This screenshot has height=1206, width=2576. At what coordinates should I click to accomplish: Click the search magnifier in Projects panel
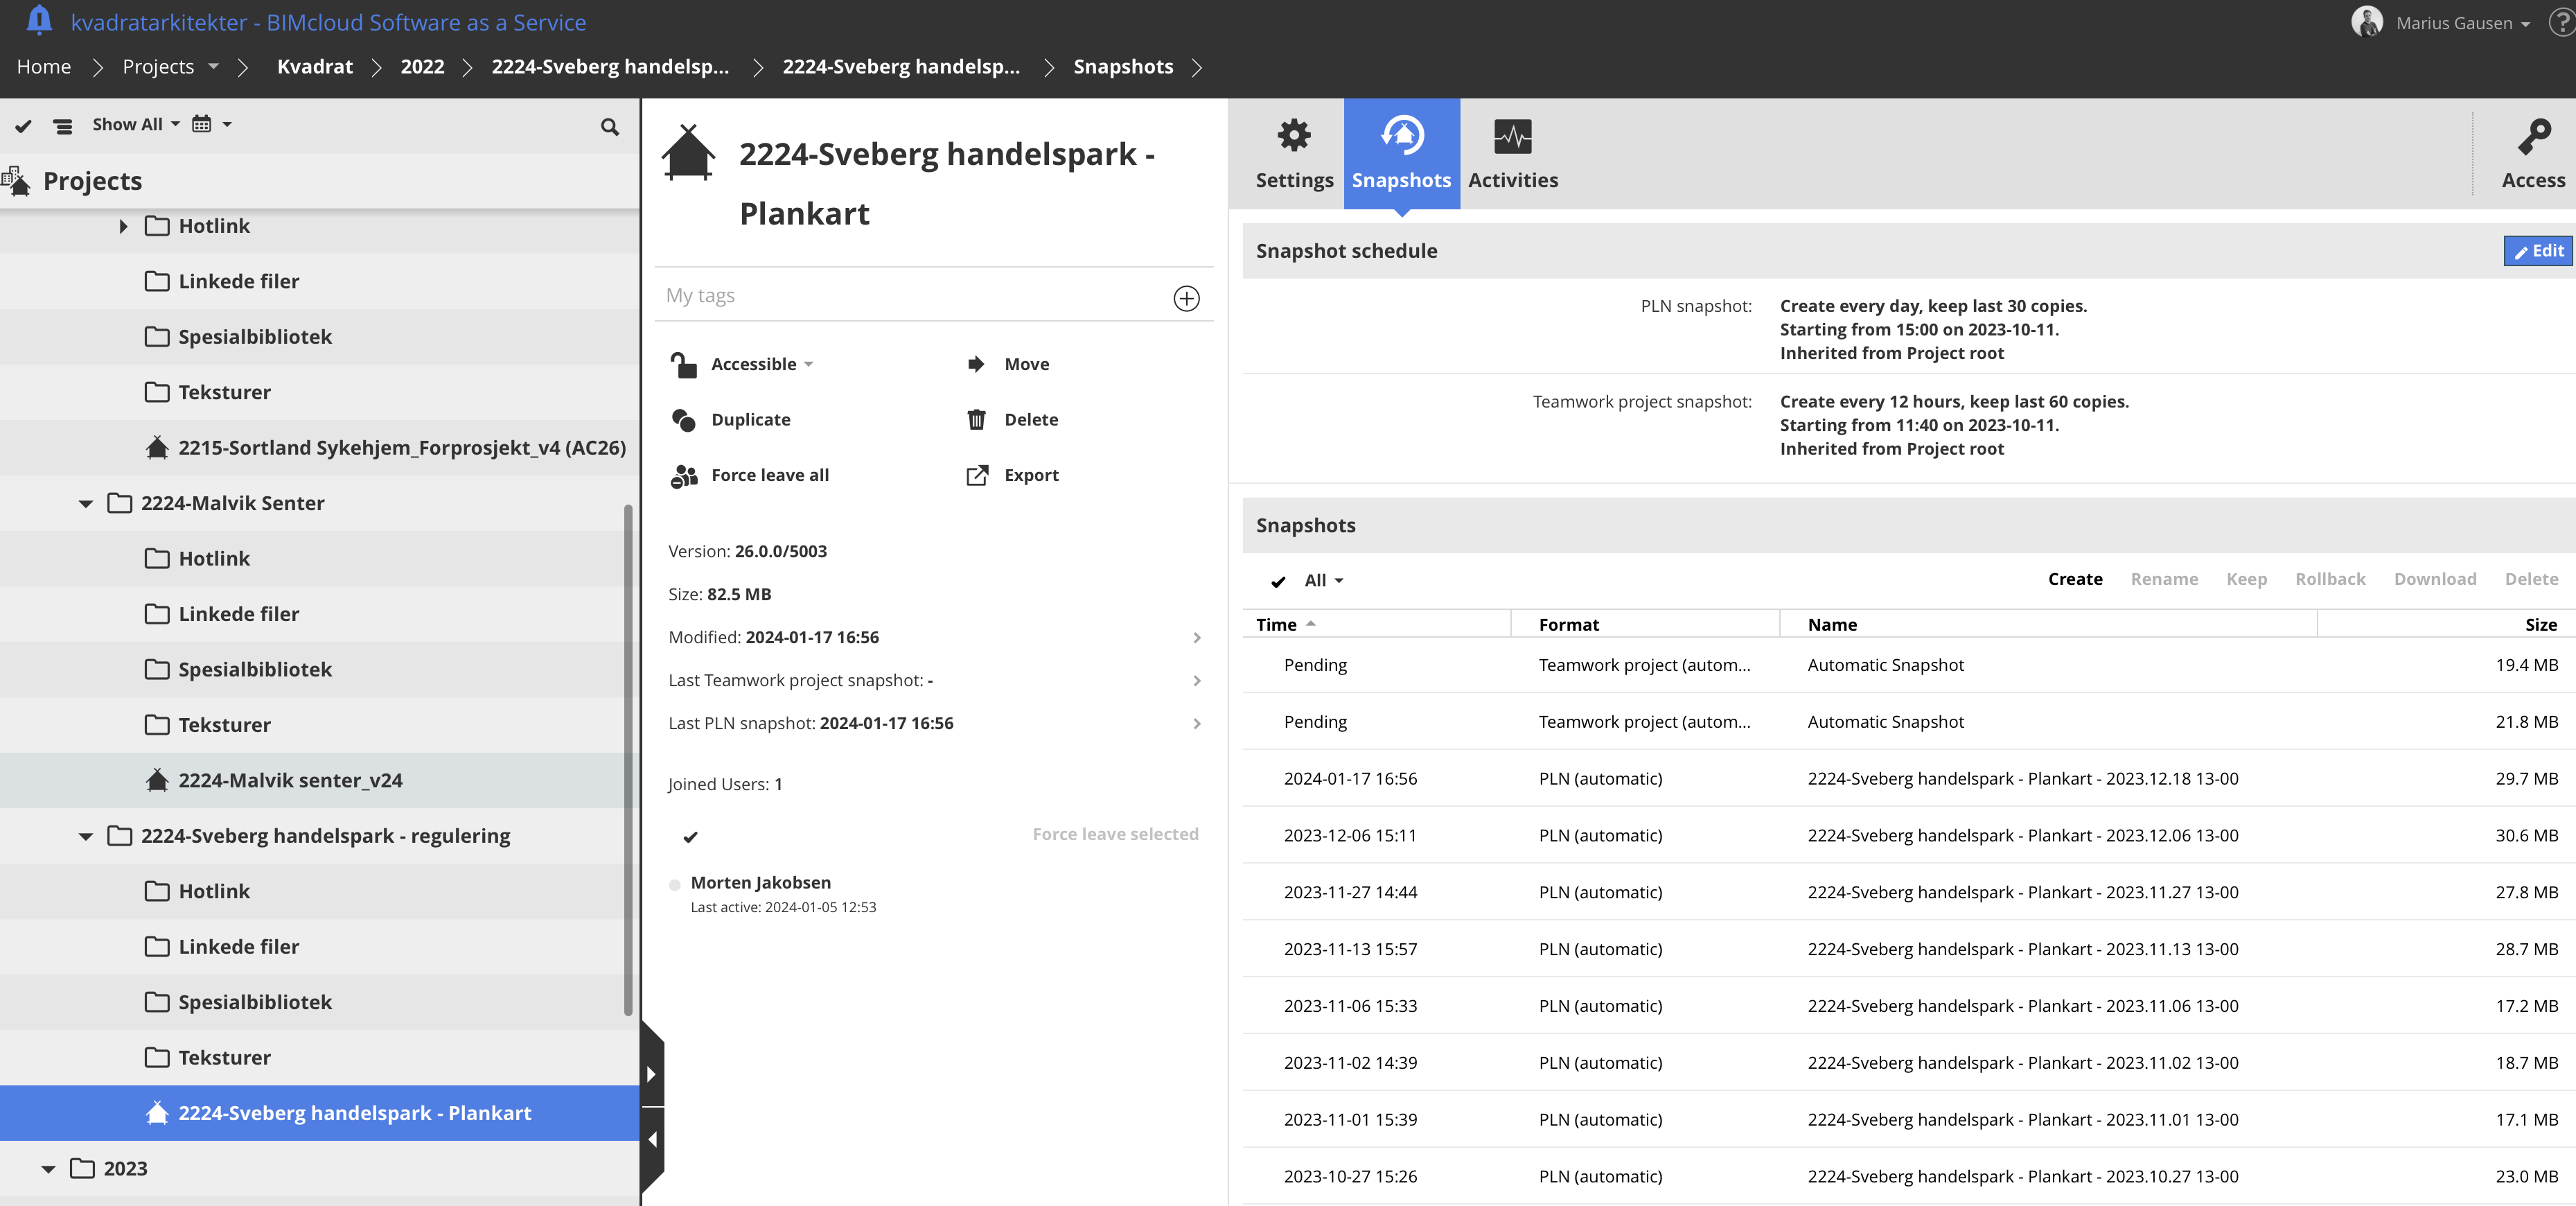pyautogui.click(x=609, y=127)
